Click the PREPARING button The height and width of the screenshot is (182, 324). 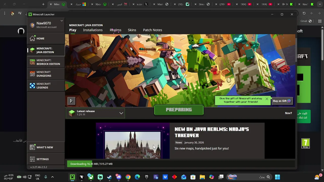click(x=179, y=110)
